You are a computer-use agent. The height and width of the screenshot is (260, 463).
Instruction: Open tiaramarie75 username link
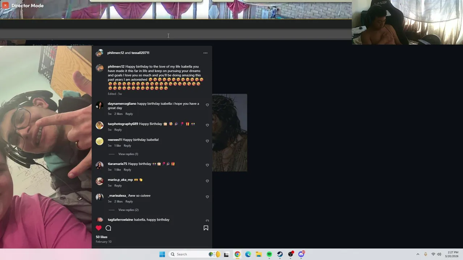click(117, 164)
